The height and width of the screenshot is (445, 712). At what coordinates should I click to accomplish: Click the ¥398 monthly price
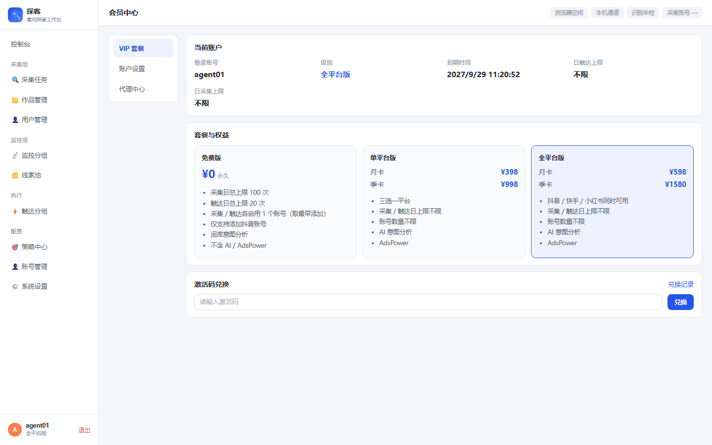(x=509, y=172)
